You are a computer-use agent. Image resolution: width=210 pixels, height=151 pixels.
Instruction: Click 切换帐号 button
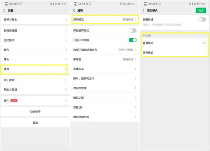35,112
